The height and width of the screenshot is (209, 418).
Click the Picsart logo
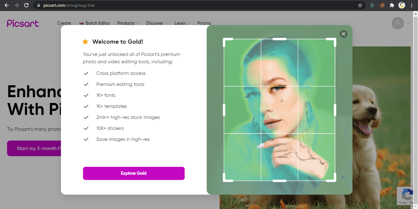[23, 23]
